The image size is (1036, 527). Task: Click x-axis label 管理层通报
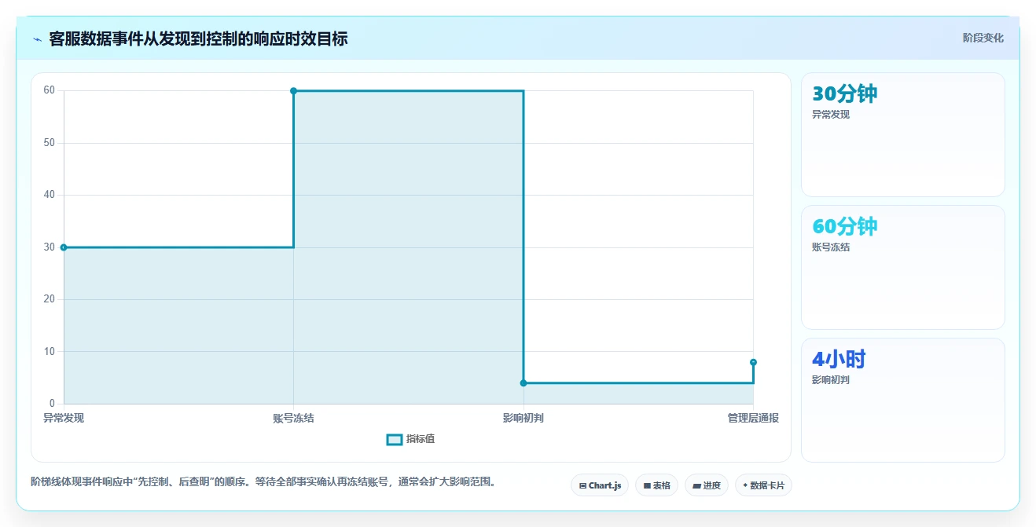point(753,418)
